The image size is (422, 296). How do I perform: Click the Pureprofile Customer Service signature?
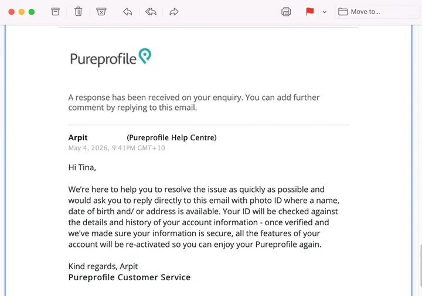click(x=130, y=277)
